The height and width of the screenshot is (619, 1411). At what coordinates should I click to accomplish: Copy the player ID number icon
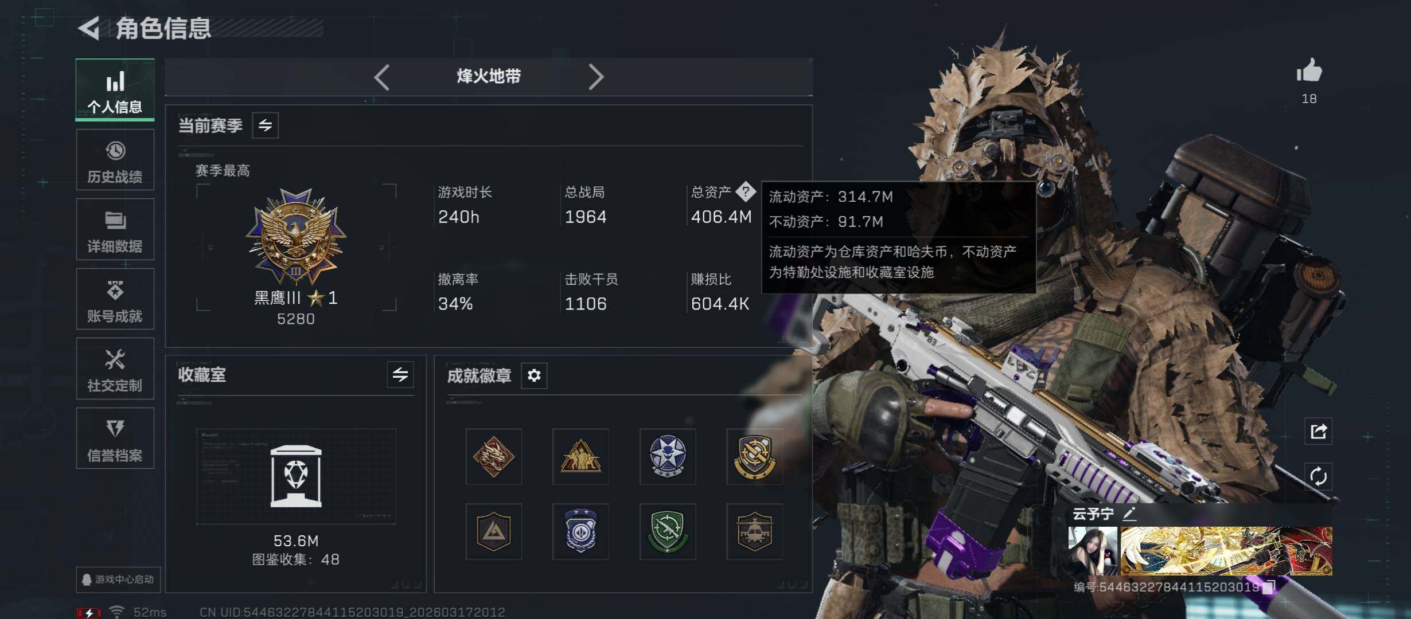(x=1269, y=586)
